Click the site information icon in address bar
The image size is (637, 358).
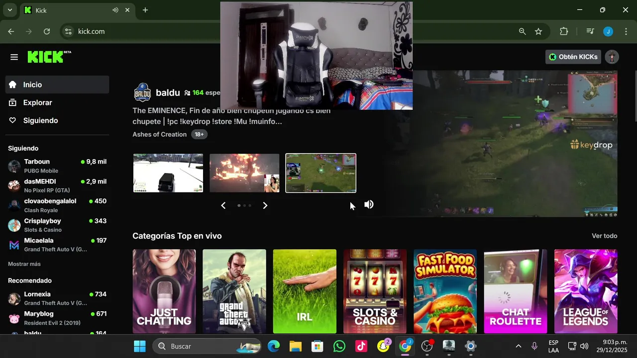69,31
